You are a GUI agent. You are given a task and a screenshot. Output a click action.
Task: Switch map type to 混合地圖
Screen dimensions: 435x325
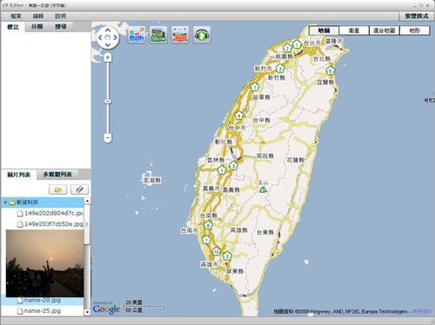pos(385,30)
